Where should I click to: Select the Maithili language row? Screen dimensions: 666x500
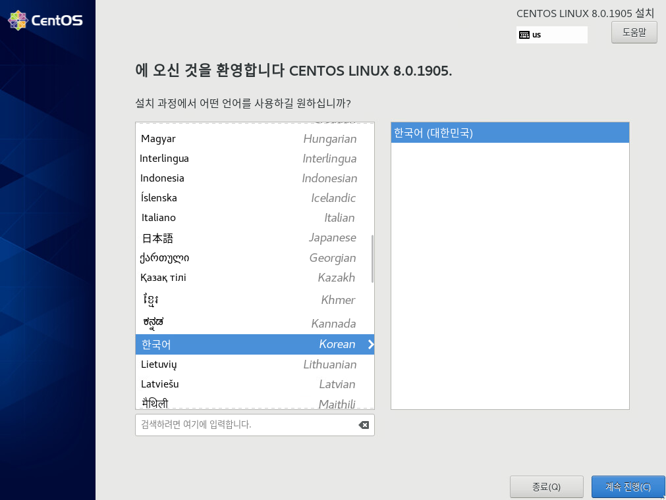255,402
